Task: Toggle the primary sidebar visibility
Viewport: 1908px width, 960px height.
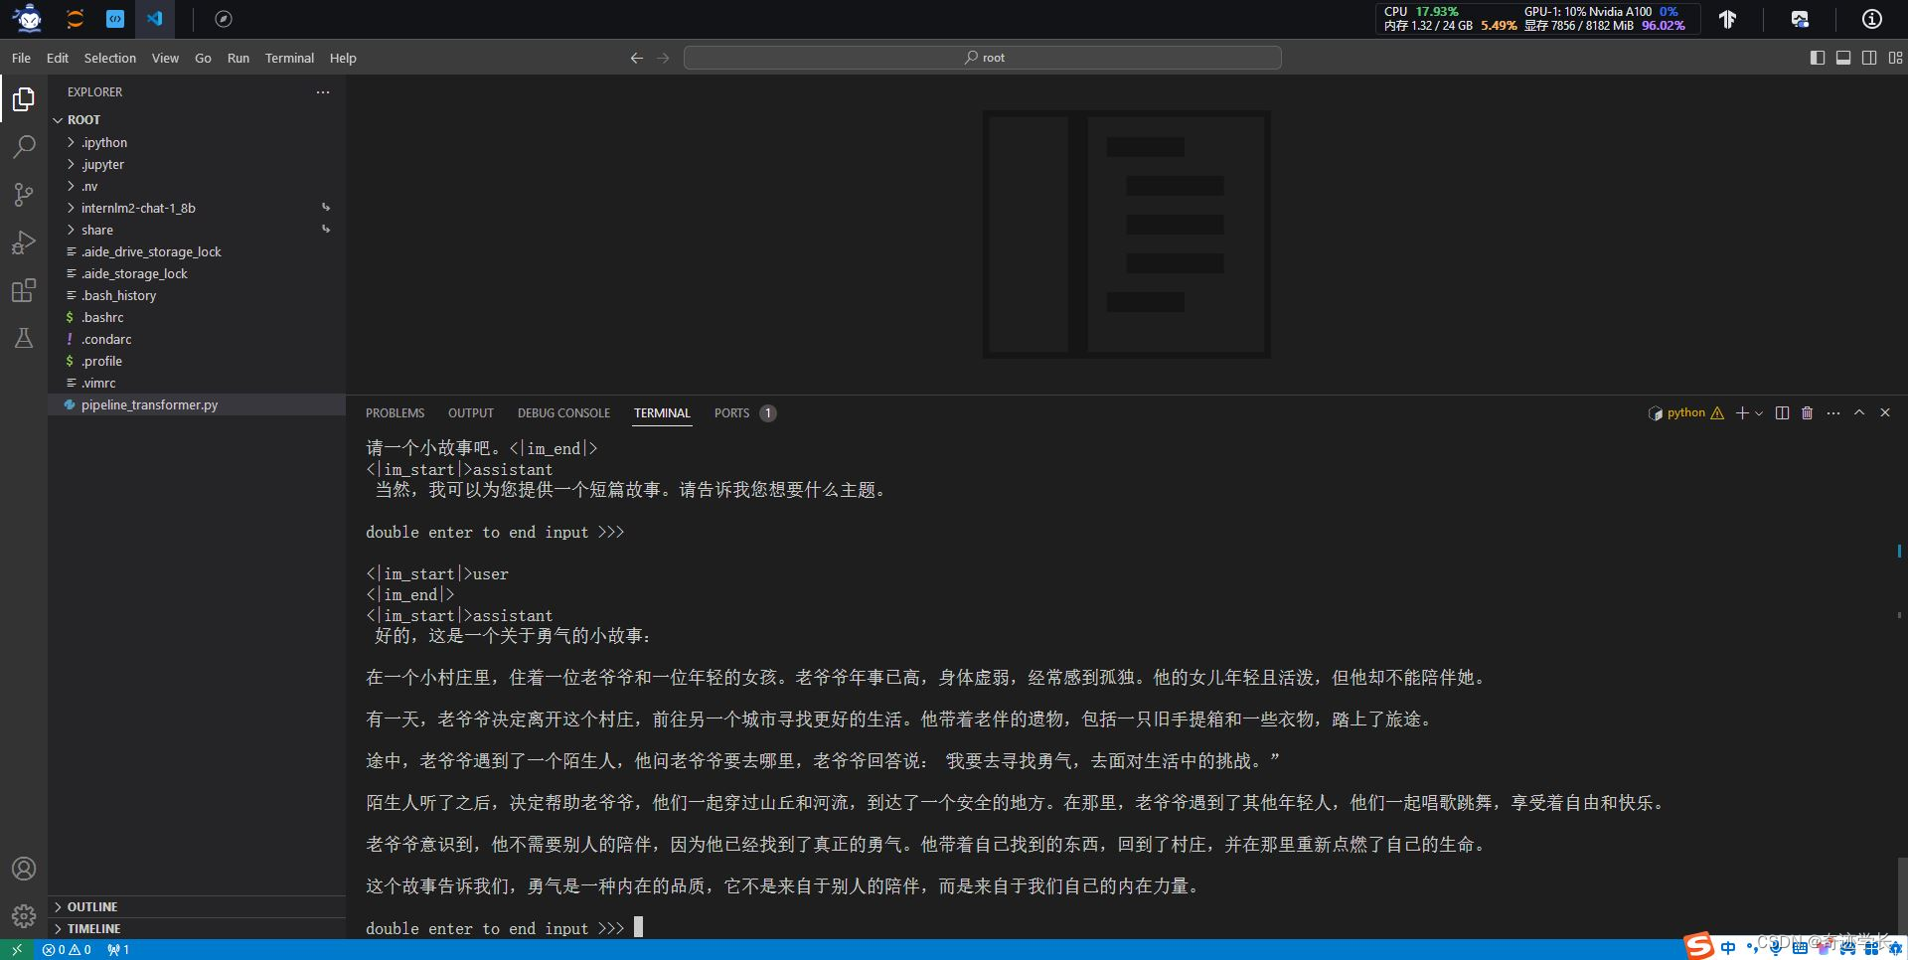Action: coord(1819,58)
